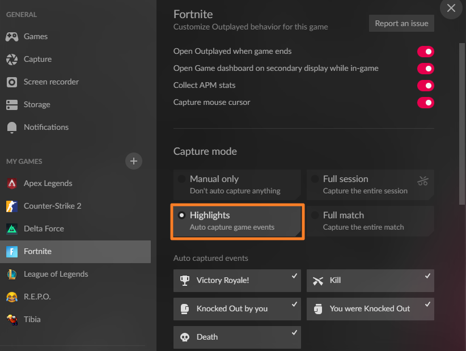
Task: Open Delta Force game settings
Action: (x=75, y=229)
